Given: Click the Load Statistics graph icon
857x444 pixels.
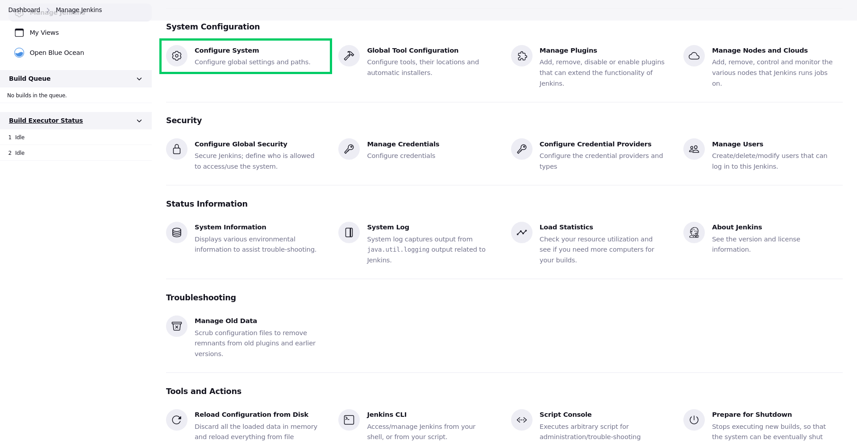Looking at the screenshot, I should coord(522,232).
